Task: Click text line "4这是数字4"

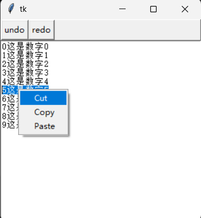Action: [x=25, y=81]
